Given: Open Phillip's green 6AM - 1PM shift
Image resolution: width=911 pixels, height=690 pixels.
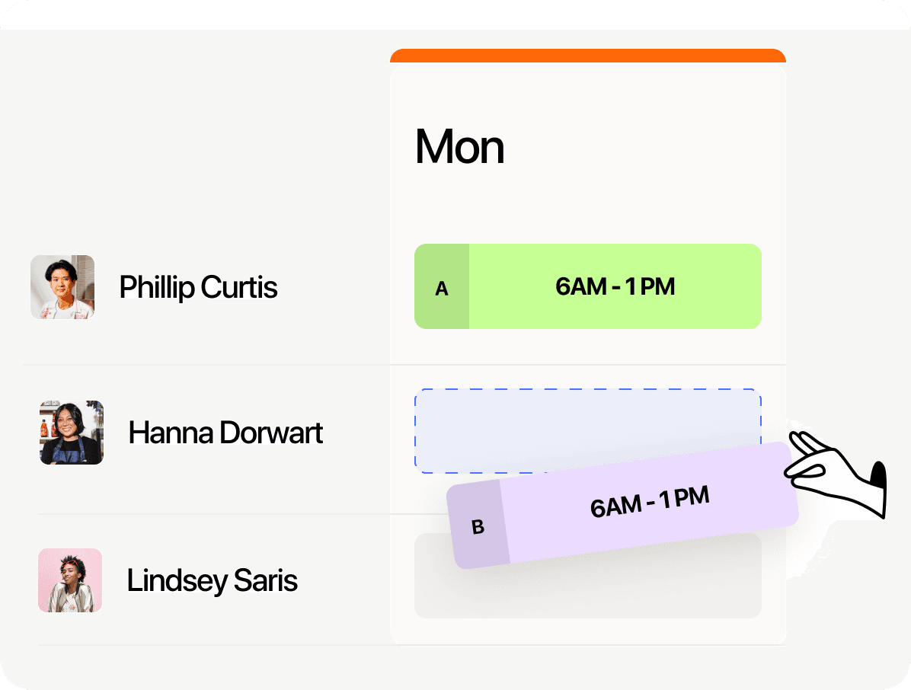Looking at the screenshot, I should [615, 287].
